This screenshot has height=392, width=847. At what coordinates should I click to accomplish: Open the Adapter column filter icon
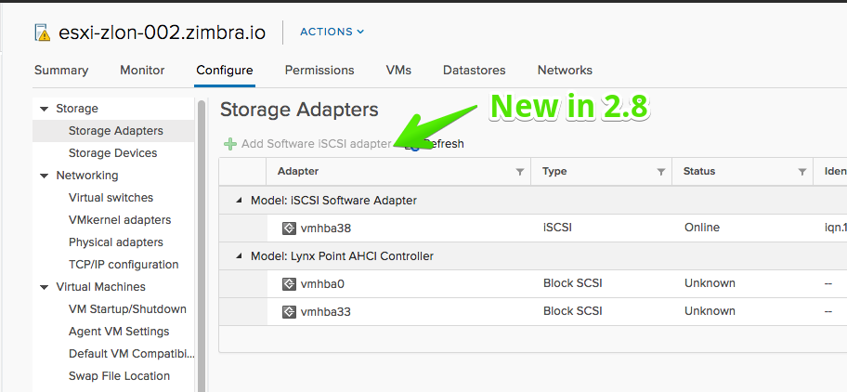pos(520,172)
